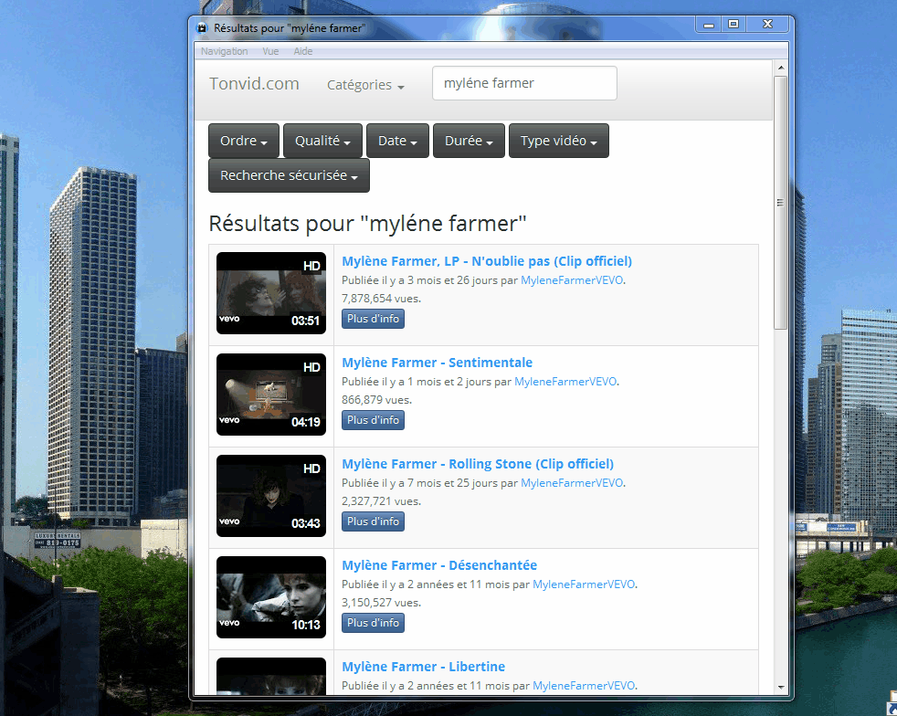
Task: Open the Sentimentale video thumbnail
Action: (x=271, y=394)
